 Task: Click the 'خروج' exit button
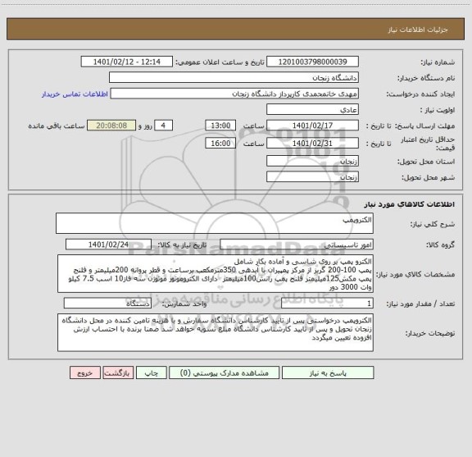[85, 372]
